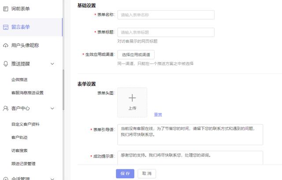Click the 用户头像昵称 cloud icon
Viewport: 282px width, 180px height.
pyautogui.click(x=6, y=45)
